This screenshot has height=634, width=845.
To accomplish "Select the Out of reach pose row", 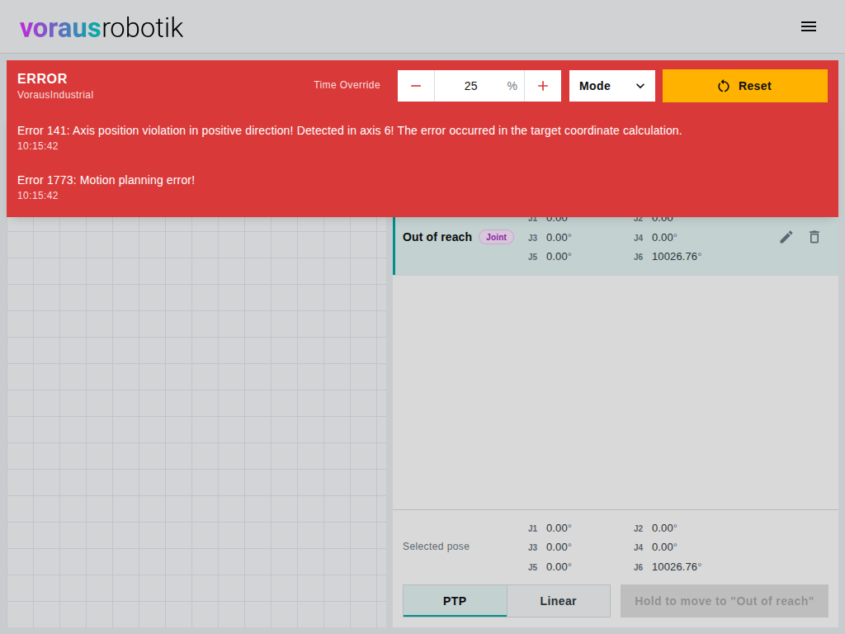I will (x=616, y=245).
